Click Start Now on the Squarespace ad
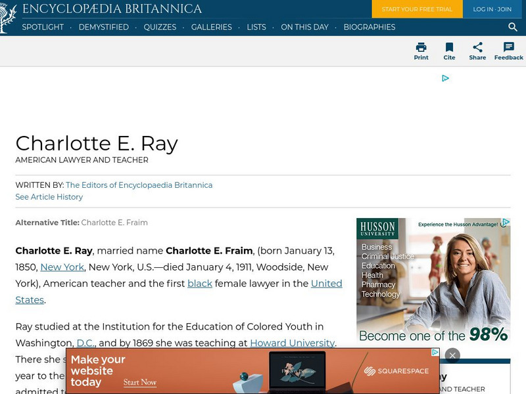 coord(140,381)
